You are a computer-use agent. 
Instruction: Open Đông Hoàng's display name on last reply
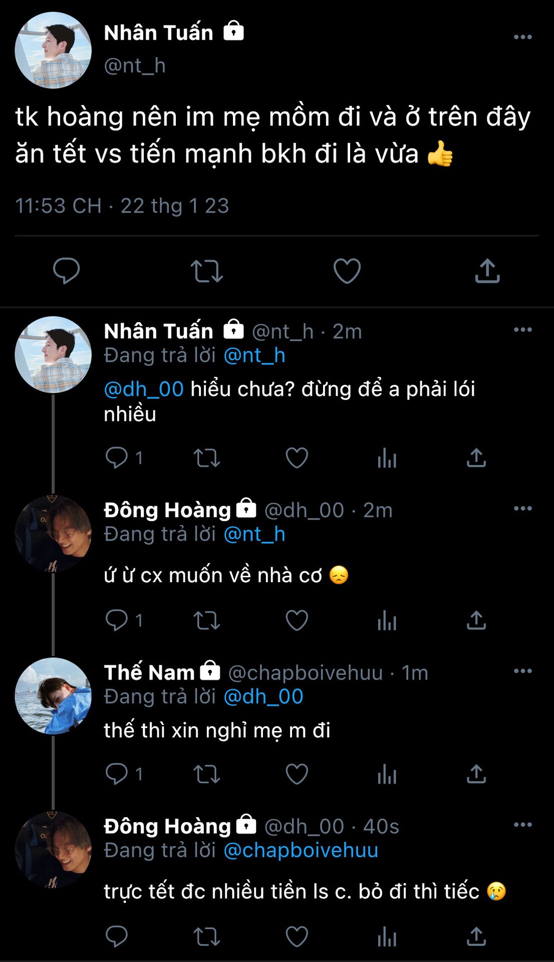[167, 826]
